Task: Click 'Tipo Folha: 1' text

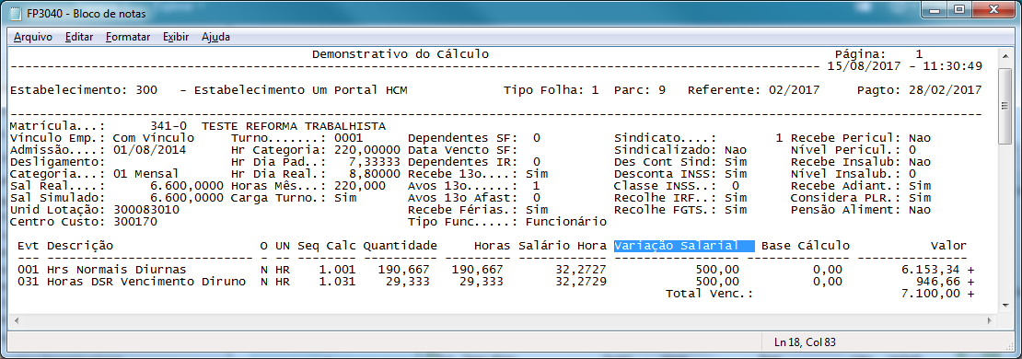Action: click(x=551, y=90)
